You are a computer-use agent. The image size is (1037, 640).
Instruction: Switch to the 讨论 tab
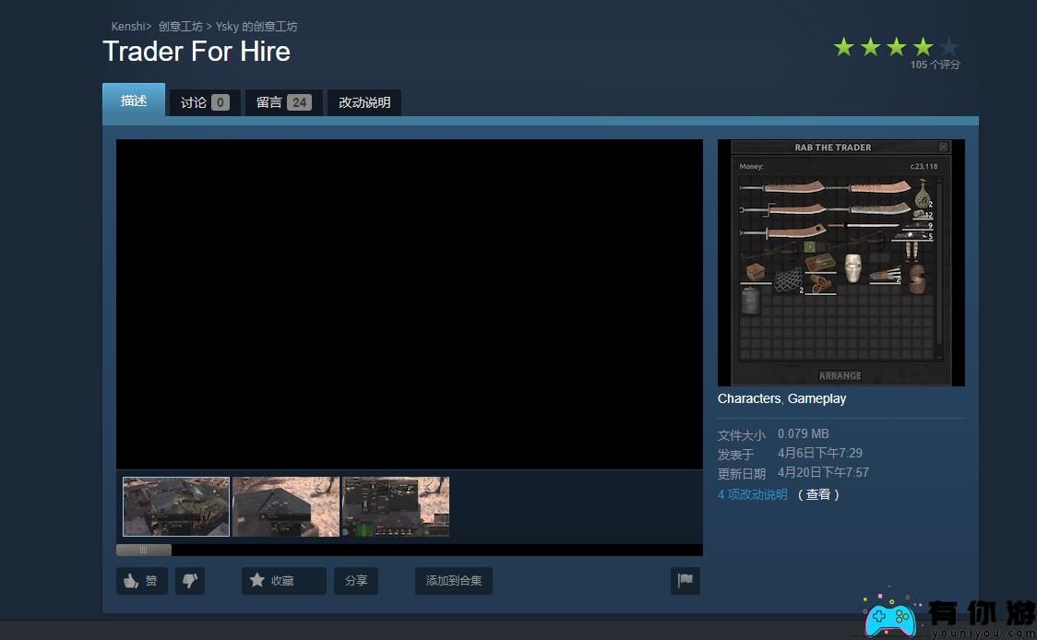pos(205,102)
